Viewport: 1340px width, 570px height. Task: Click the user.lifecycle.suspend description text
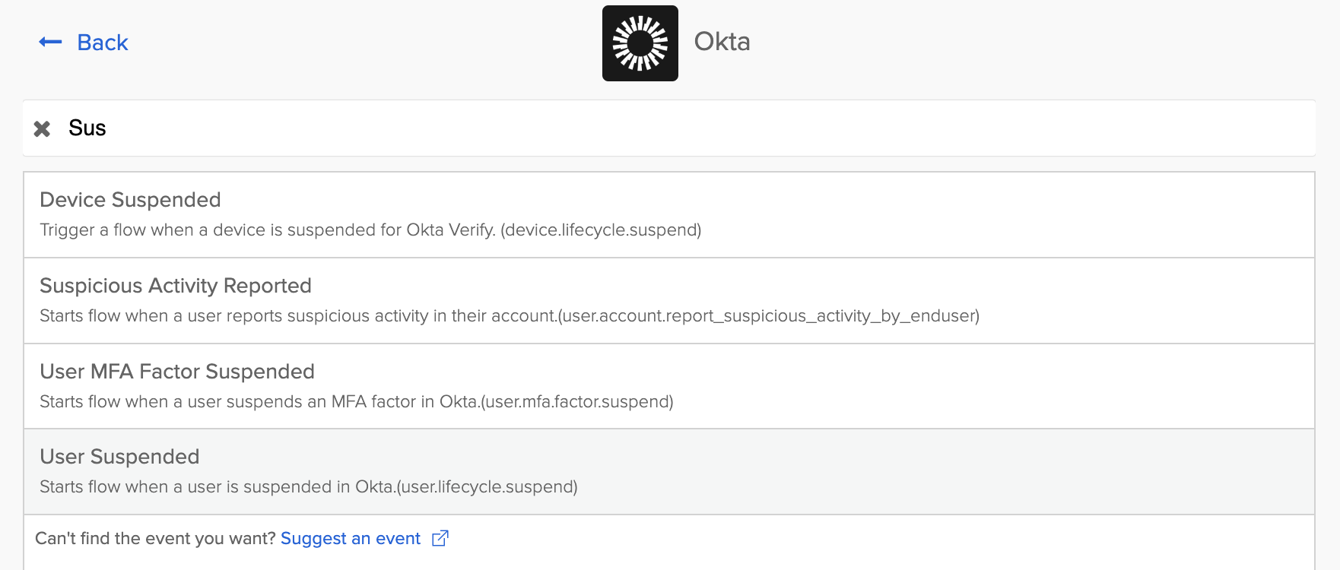point(308,487)
